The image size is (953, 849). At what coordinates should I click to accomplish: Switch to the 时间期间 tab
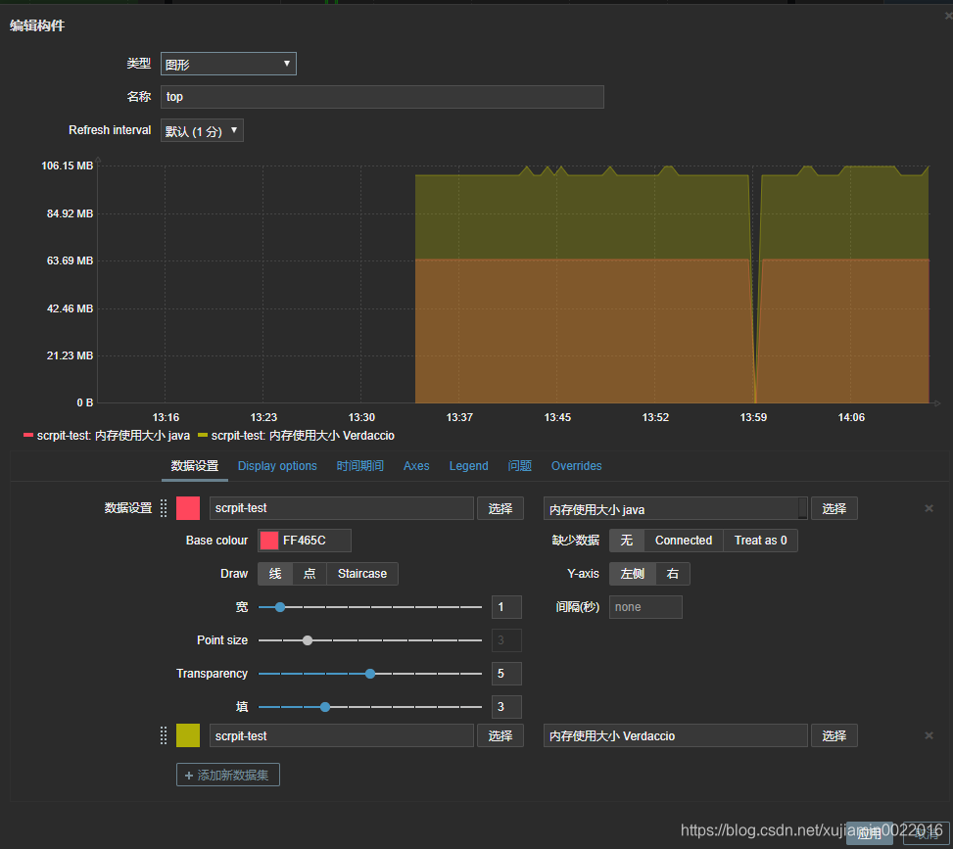click(x=359, y=465)
